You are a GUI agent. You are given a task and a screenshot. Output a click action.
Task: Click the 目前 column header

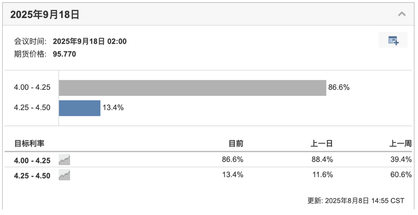pyautogui.click(x=236, y=143)
